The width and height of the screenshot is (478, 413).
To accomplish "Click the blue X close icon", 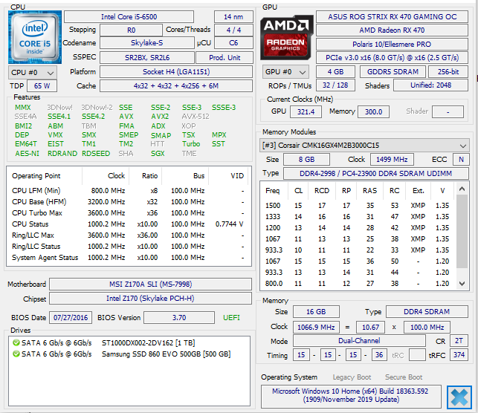I will [459, 397].
